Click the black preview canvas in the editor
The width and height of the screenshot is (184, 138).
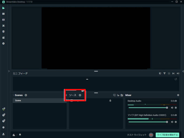tap(96, 38)
